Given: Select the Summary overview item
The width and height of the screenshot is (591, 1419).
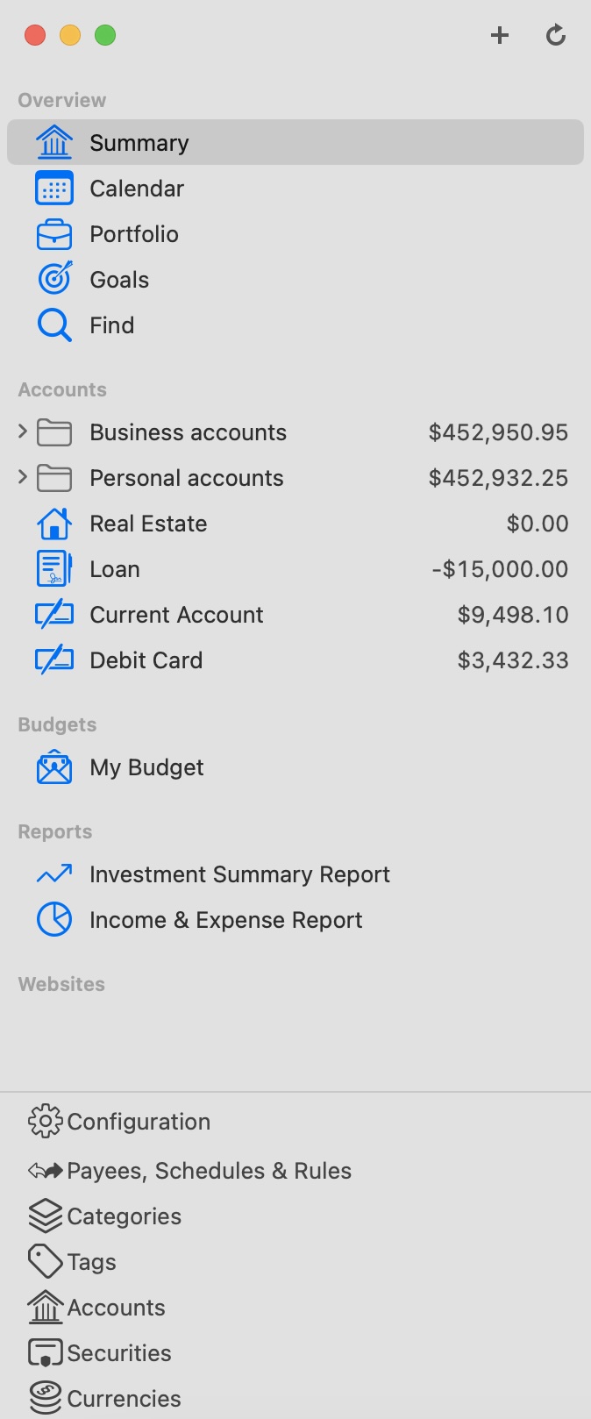Looking at the screenshot, I should (x=139, y=143).
